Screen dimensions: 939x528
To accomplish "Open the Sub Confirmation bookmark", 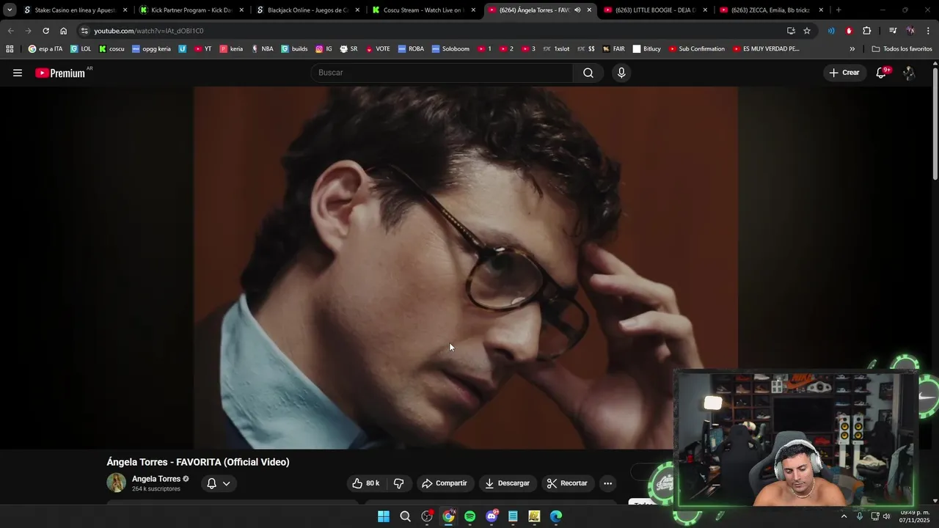I will 696,49.
